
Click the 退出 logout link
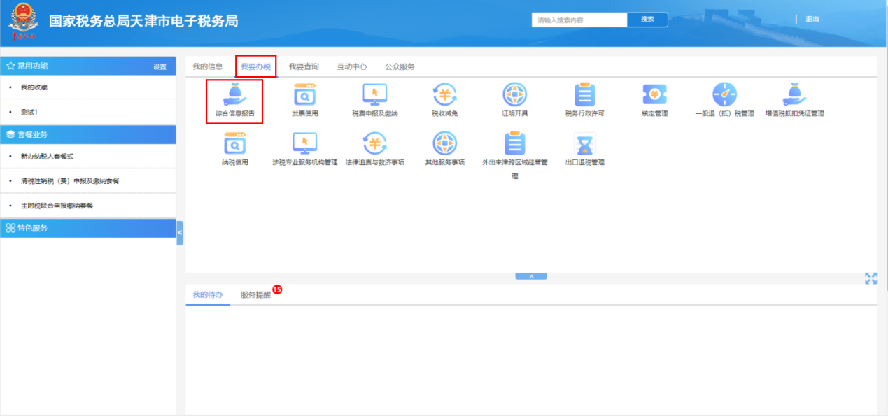pos(812,20)
